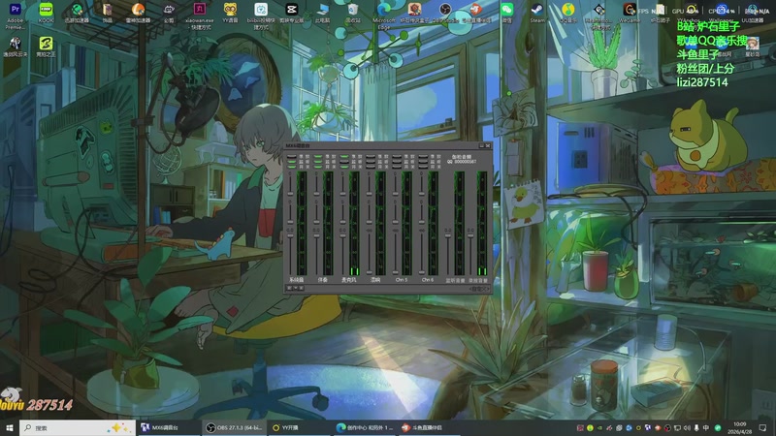Viewport: 776px width, 436px height.
Task: Click the 录放音量 level meter
Action: pos(482,224)
